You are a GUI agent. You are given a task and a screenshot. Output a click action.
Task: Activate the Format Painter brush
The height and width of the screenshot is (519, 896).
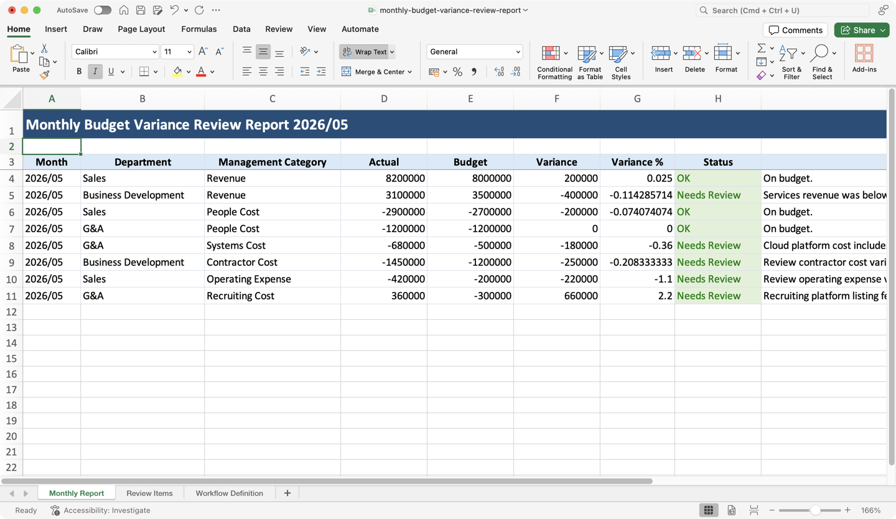tap(44, 75)
